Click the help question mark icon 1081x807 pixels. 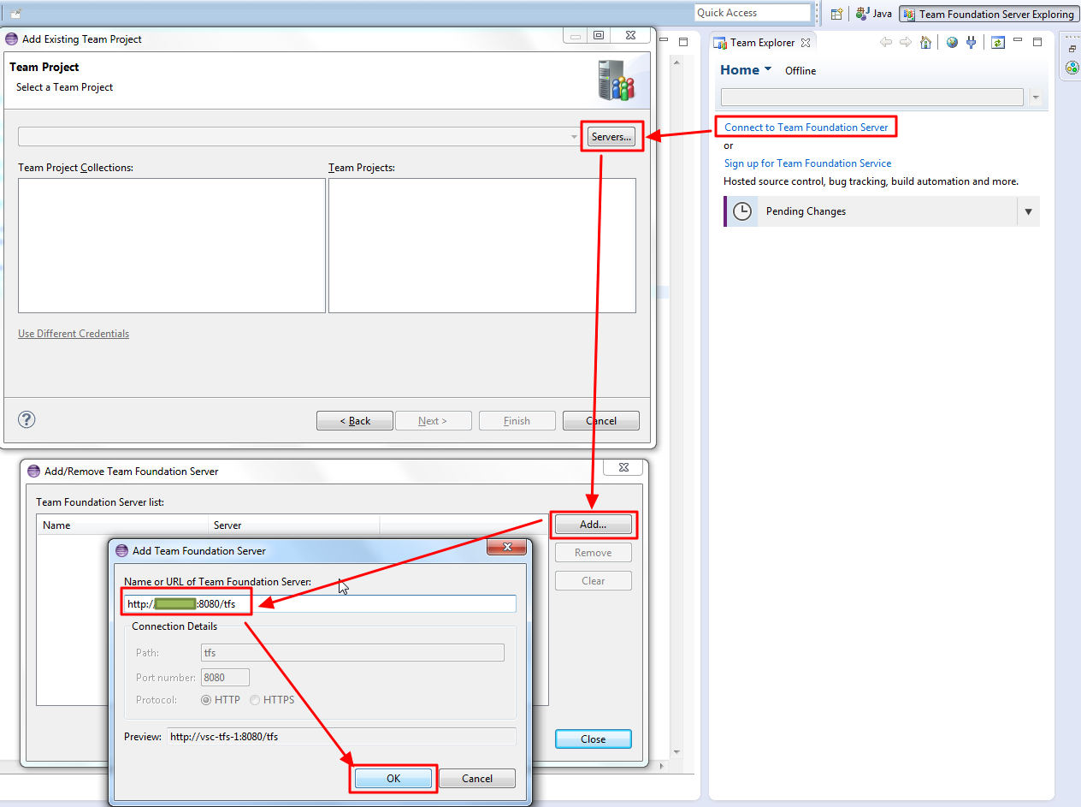(x=27, y=420)
